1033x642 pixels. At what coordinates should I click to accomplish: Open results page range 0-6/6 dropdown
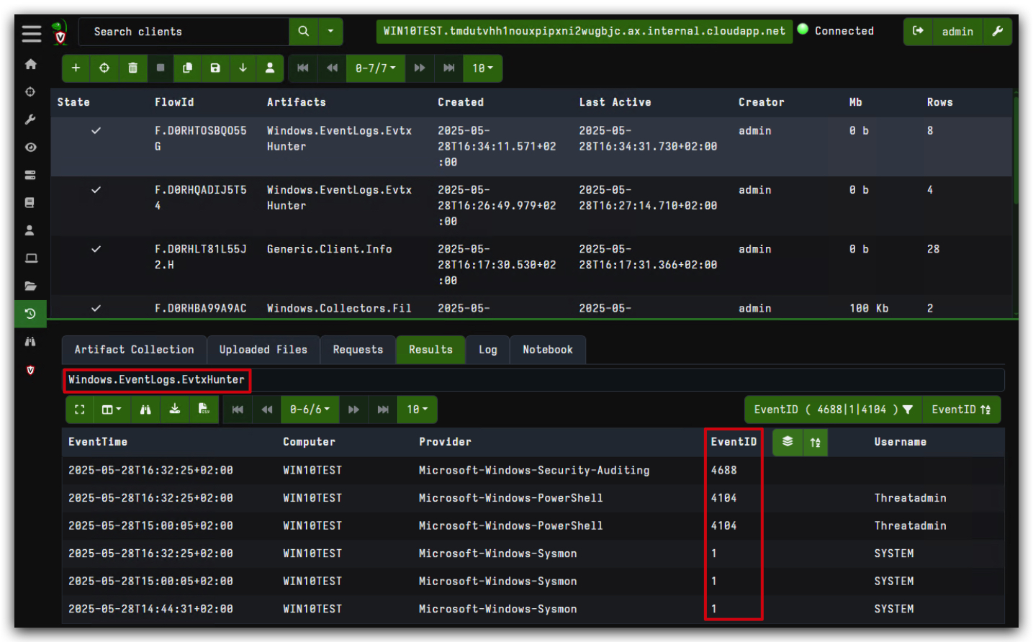point(310,410)
